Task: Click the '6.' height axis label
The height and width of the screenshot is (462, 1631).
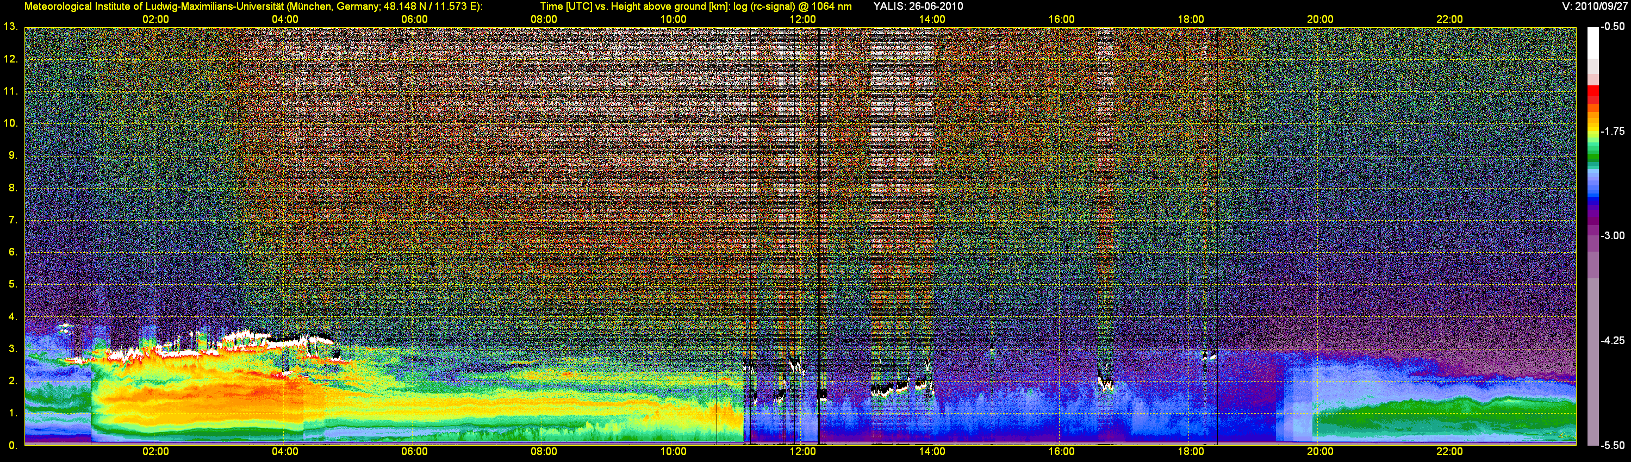Action: [13, 252]
